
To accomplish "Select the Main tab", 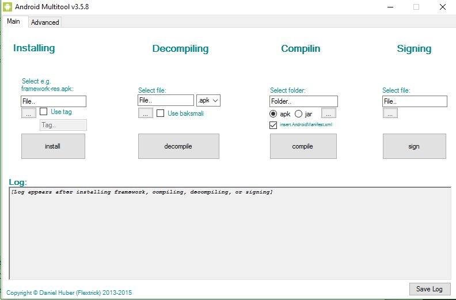I will click(x=13, y=21).
